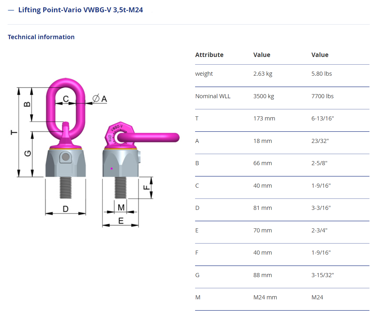
Task: Click the E width dimension label under the right drawing
Action: point(121,221)
